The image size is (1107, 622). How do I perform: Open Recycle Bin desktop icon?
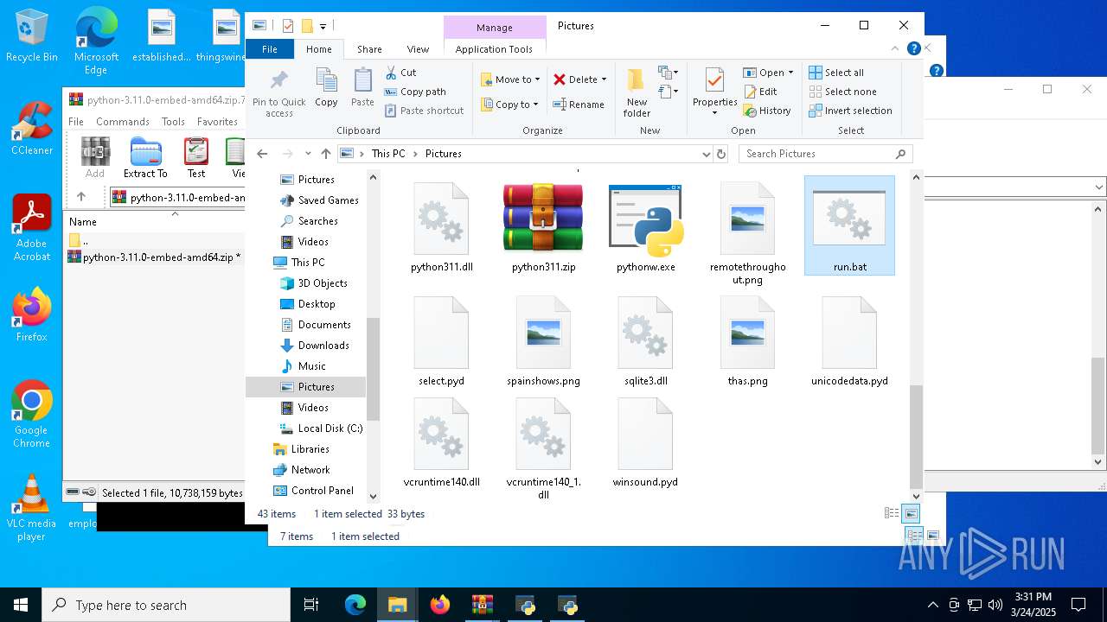pyautogui.click(x=32, y=35)
